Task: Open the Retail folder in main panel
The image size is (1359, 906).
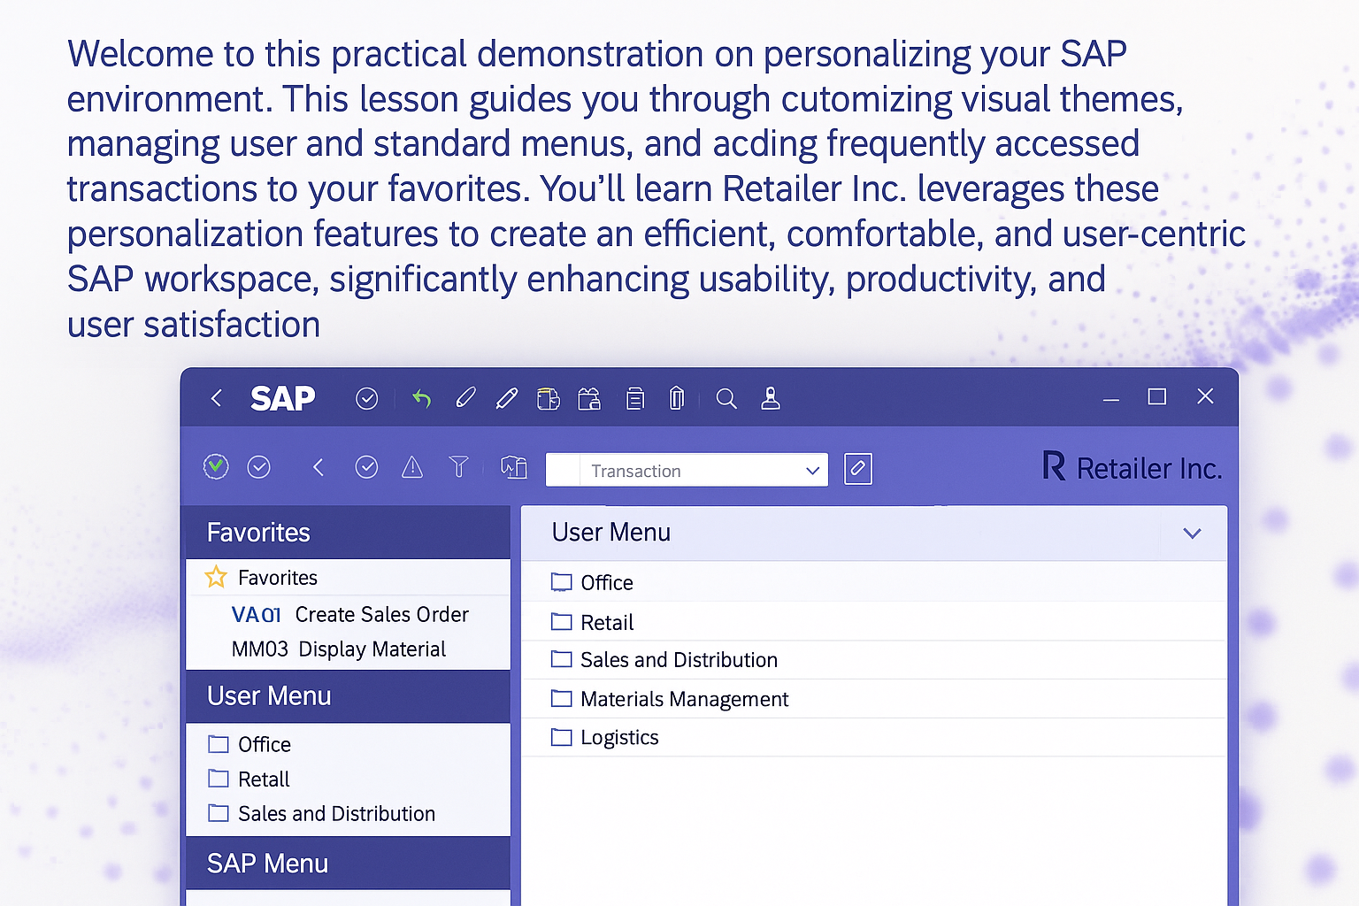Action: coord(593,622)
